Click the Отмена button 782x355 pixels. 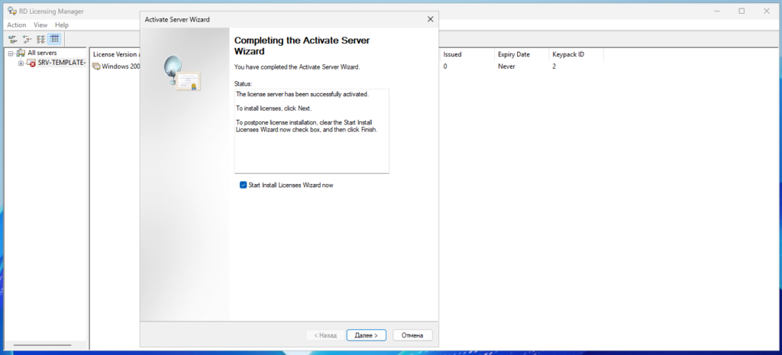click(x=412, y=335)
